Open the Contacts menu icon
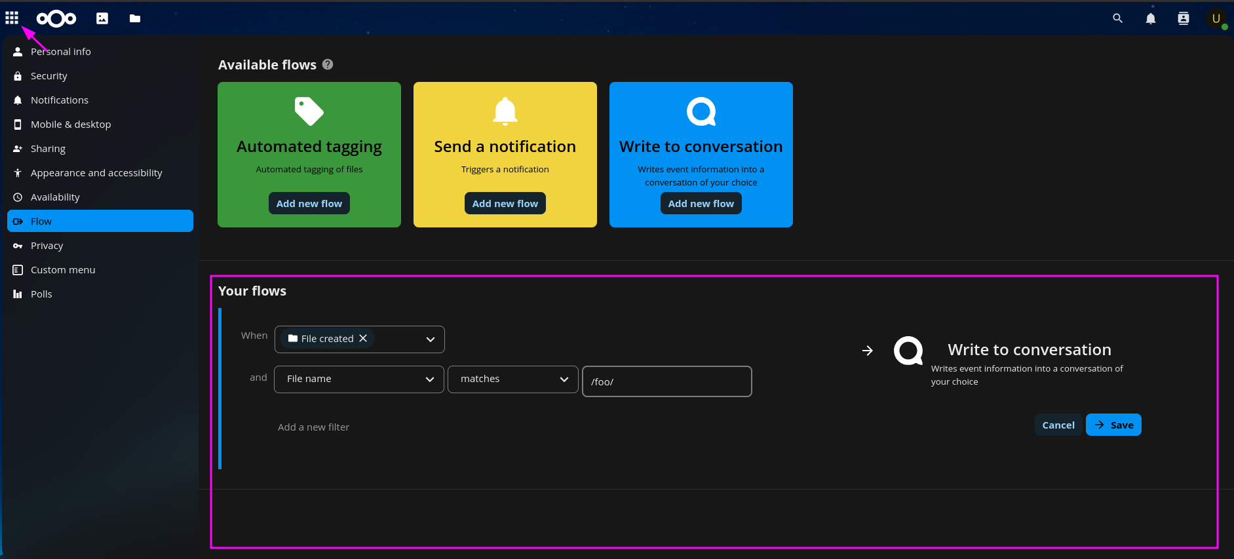The image size is (1234, 559). click(x=1184, y=18)
